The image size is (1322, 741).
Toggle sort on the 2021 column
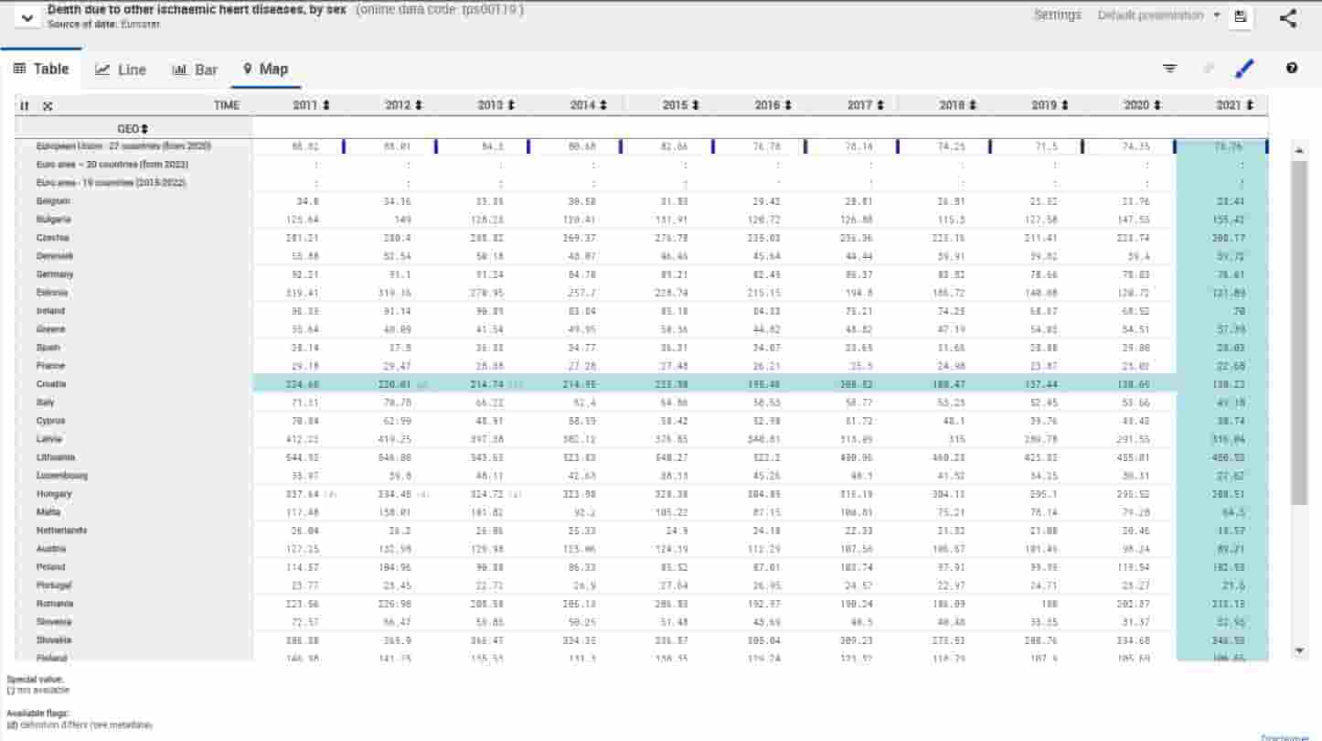1250,106
